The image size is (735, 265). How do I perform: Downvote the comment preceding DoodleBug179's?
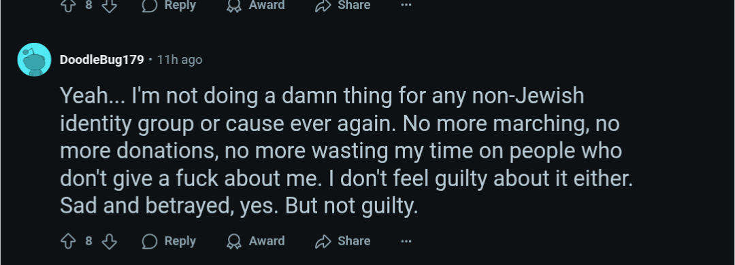coord(109,5)
